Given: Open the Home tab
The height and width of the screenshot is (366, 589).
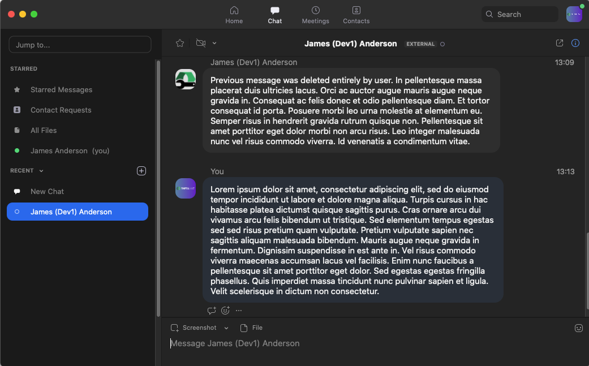Looking at the screenshot, I should point(234,15).
